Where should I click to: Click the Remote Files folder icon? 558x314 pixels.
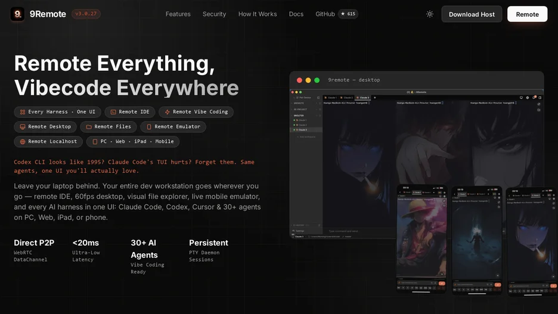89,127
